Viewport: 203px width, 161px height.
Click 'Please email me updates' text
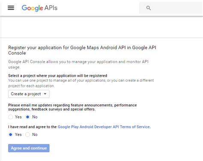click(72, 107)
